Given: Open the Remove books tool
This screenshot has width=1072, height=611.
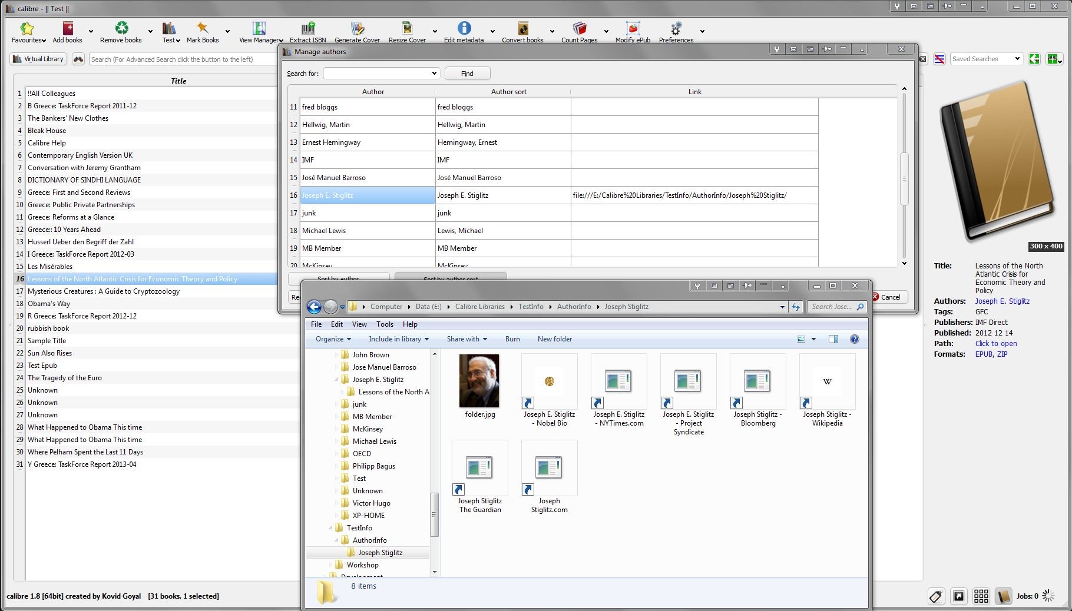Looking at the screenshot, I should point(121,29).
